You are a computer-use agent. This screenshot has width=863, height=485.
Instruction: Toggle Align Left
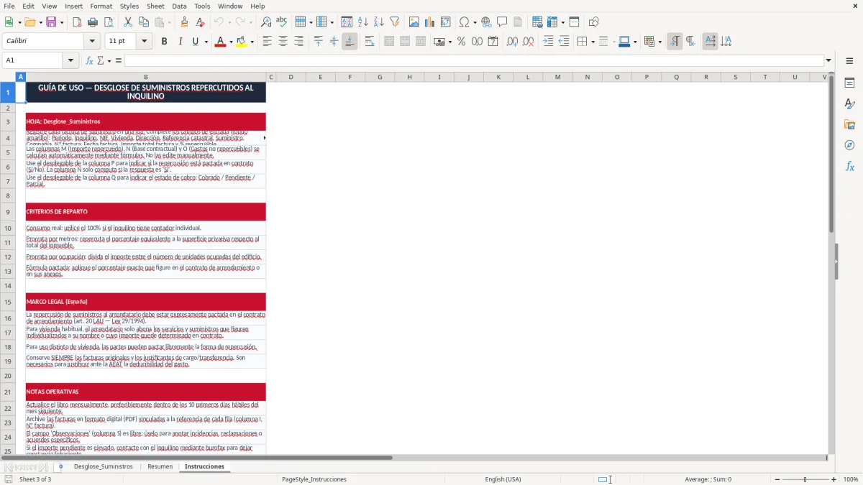click(x=268, y=42)
